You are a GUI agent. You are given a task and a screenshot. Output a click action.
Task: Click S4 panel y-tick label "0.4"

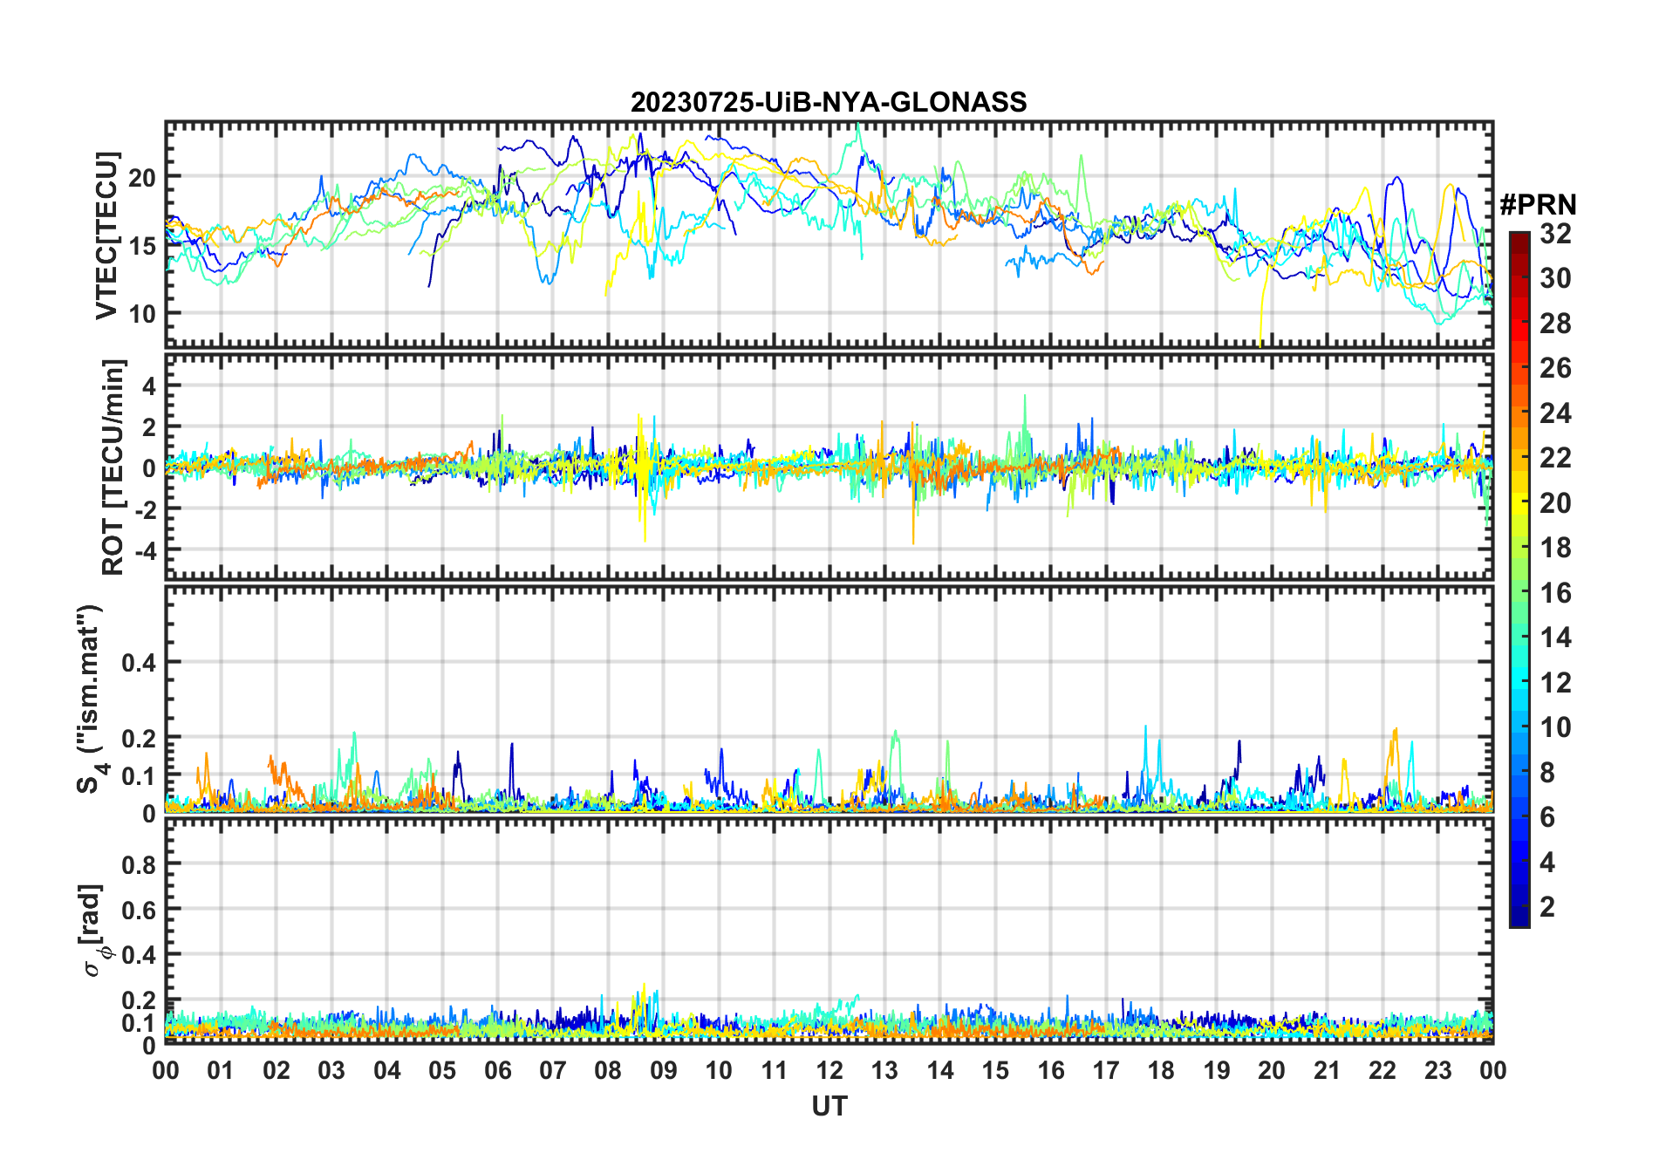pyautogui.click(x=139, y=662)
